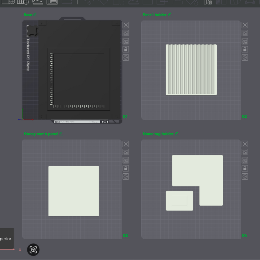Click edit icon beside Honey comb panel
Image resolution: width=260 pixels, height=260 pixels.
61,134
